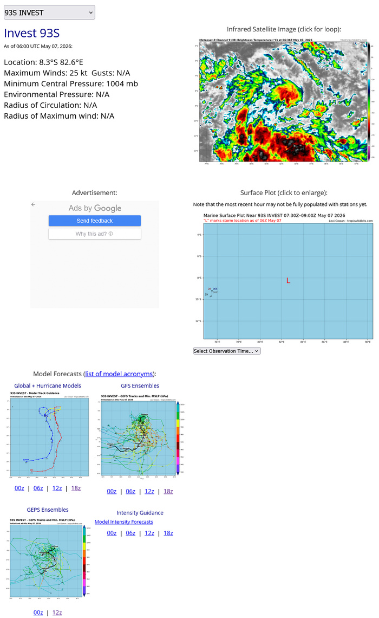Open the Model Intensity Forecasts link
Viewport: 379px width, 618px height.
[x=123, y=522]
